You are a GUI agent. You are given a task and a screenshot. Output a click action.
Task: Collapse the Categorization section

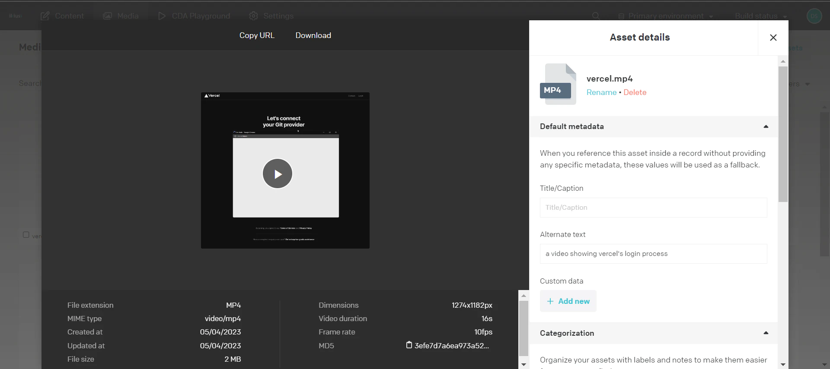coord(766,333)
